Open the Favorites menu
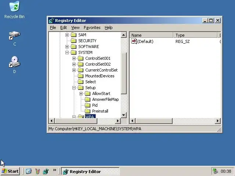Viewport: 235px width, 176px height. pyautogui.click(x=92, y=27)
